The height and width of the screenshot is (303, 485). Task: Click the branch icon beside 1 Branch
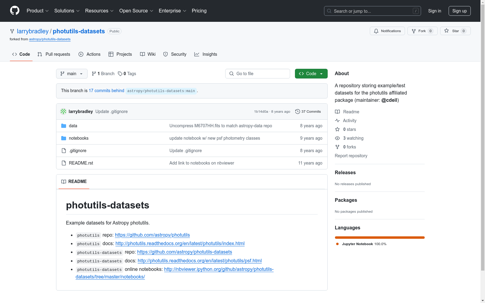tap(94, 74)
